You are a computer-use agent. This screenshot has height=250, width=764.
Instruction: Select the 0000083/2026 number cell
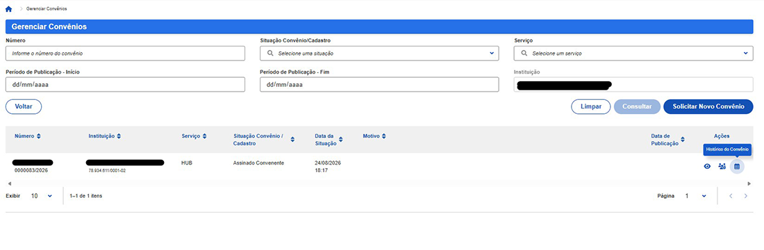[31, 171]
